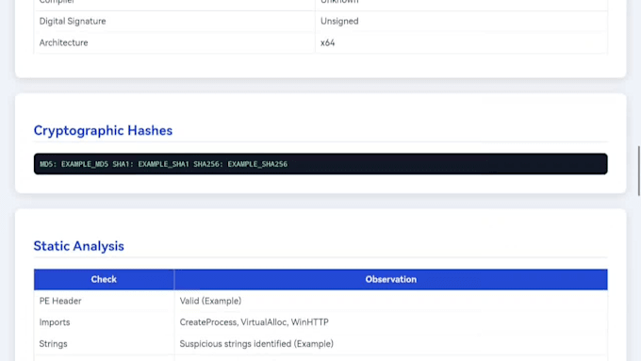Select the 'x64' architecture value
This screenshot has width=641, height=361.
click(x=327, y=43)
